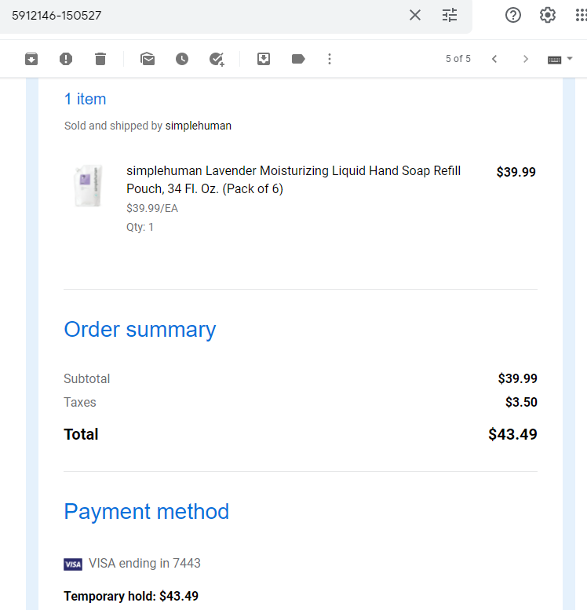Archive this email conversation

pos(31,59)
